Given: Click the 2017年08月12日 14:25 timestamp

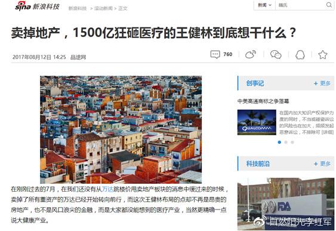Looking at the screenshot, I should coord(39,57).
